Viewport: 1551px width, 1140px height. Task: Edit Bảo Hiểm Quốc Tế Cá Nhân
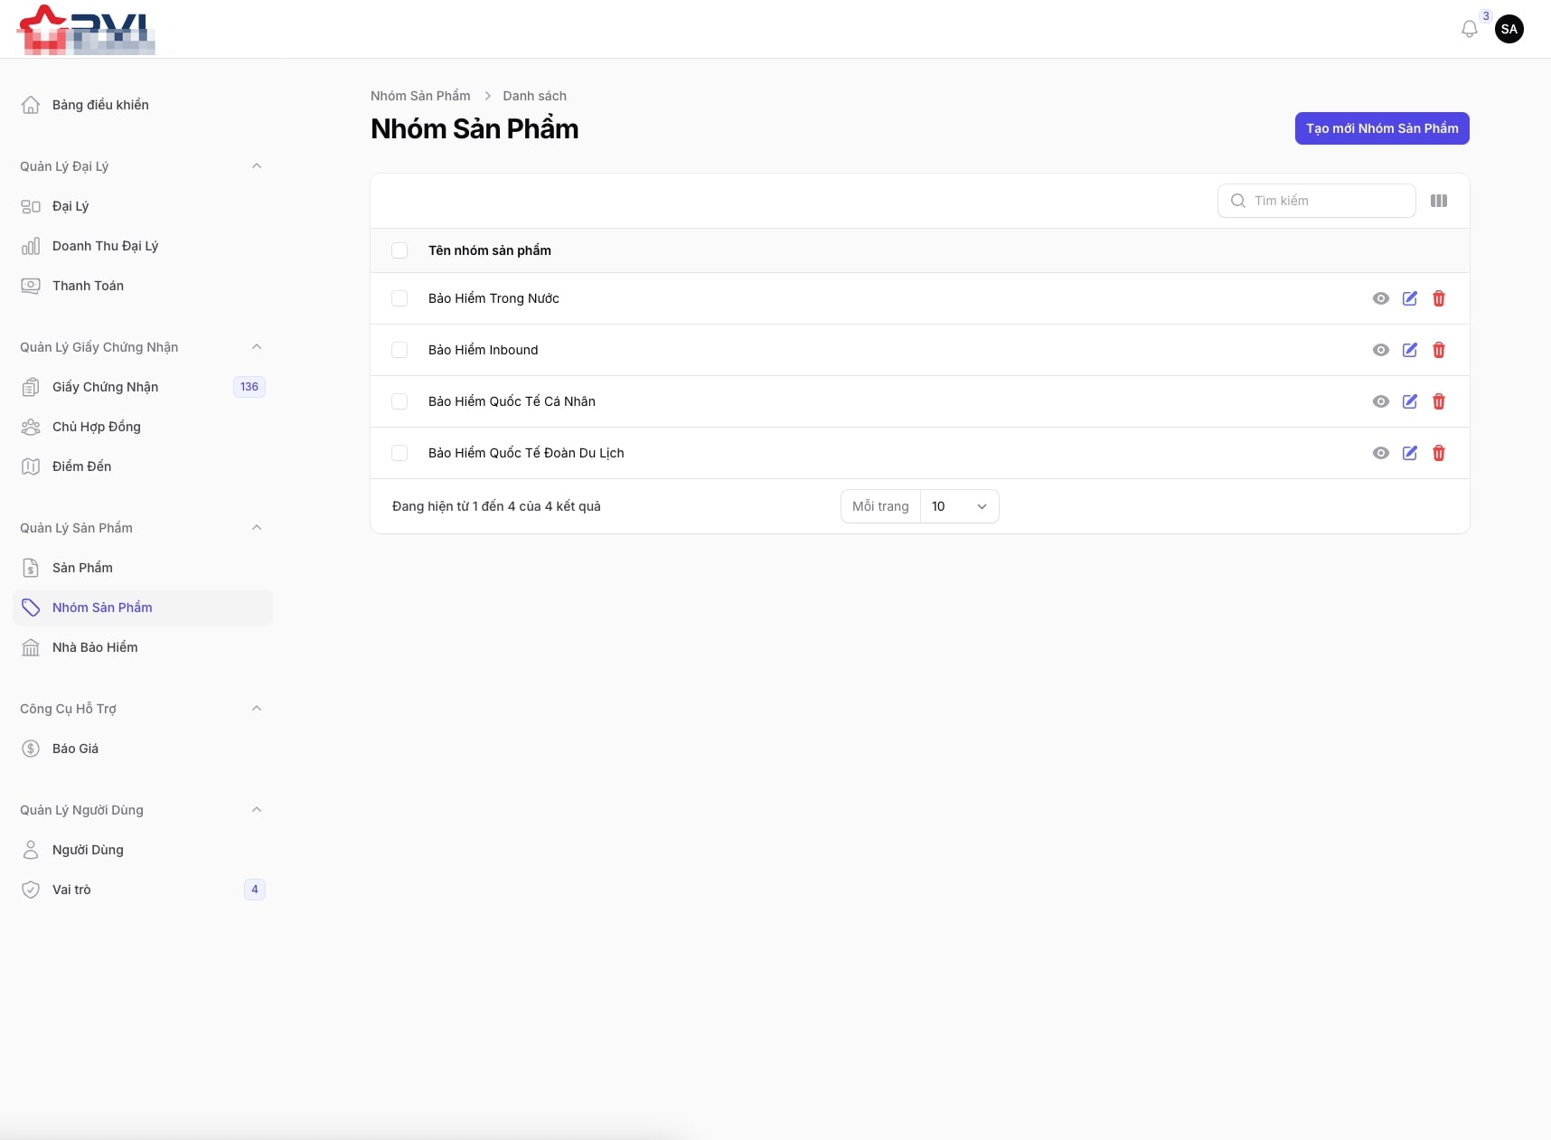[1409, 401]
